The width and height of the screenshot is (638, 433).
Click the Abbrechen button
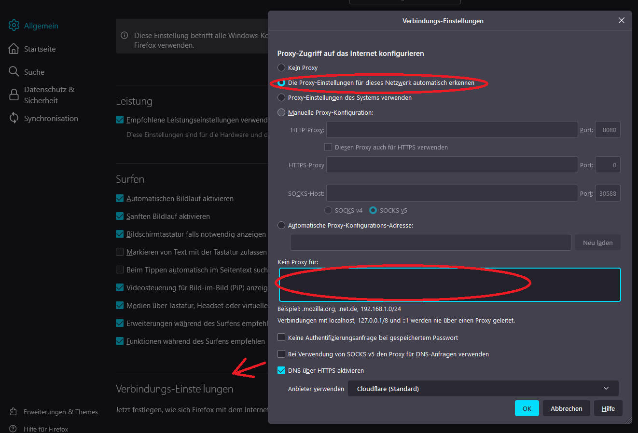567,408
